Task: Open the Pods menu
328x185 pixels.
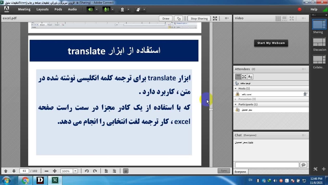Action: coord(58,9)
